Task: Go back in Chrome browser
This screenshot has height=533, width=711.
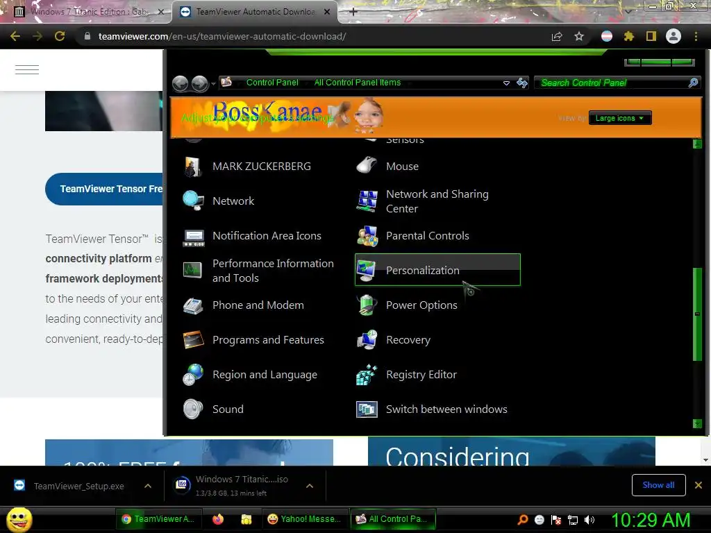Action: pos(15,36)
